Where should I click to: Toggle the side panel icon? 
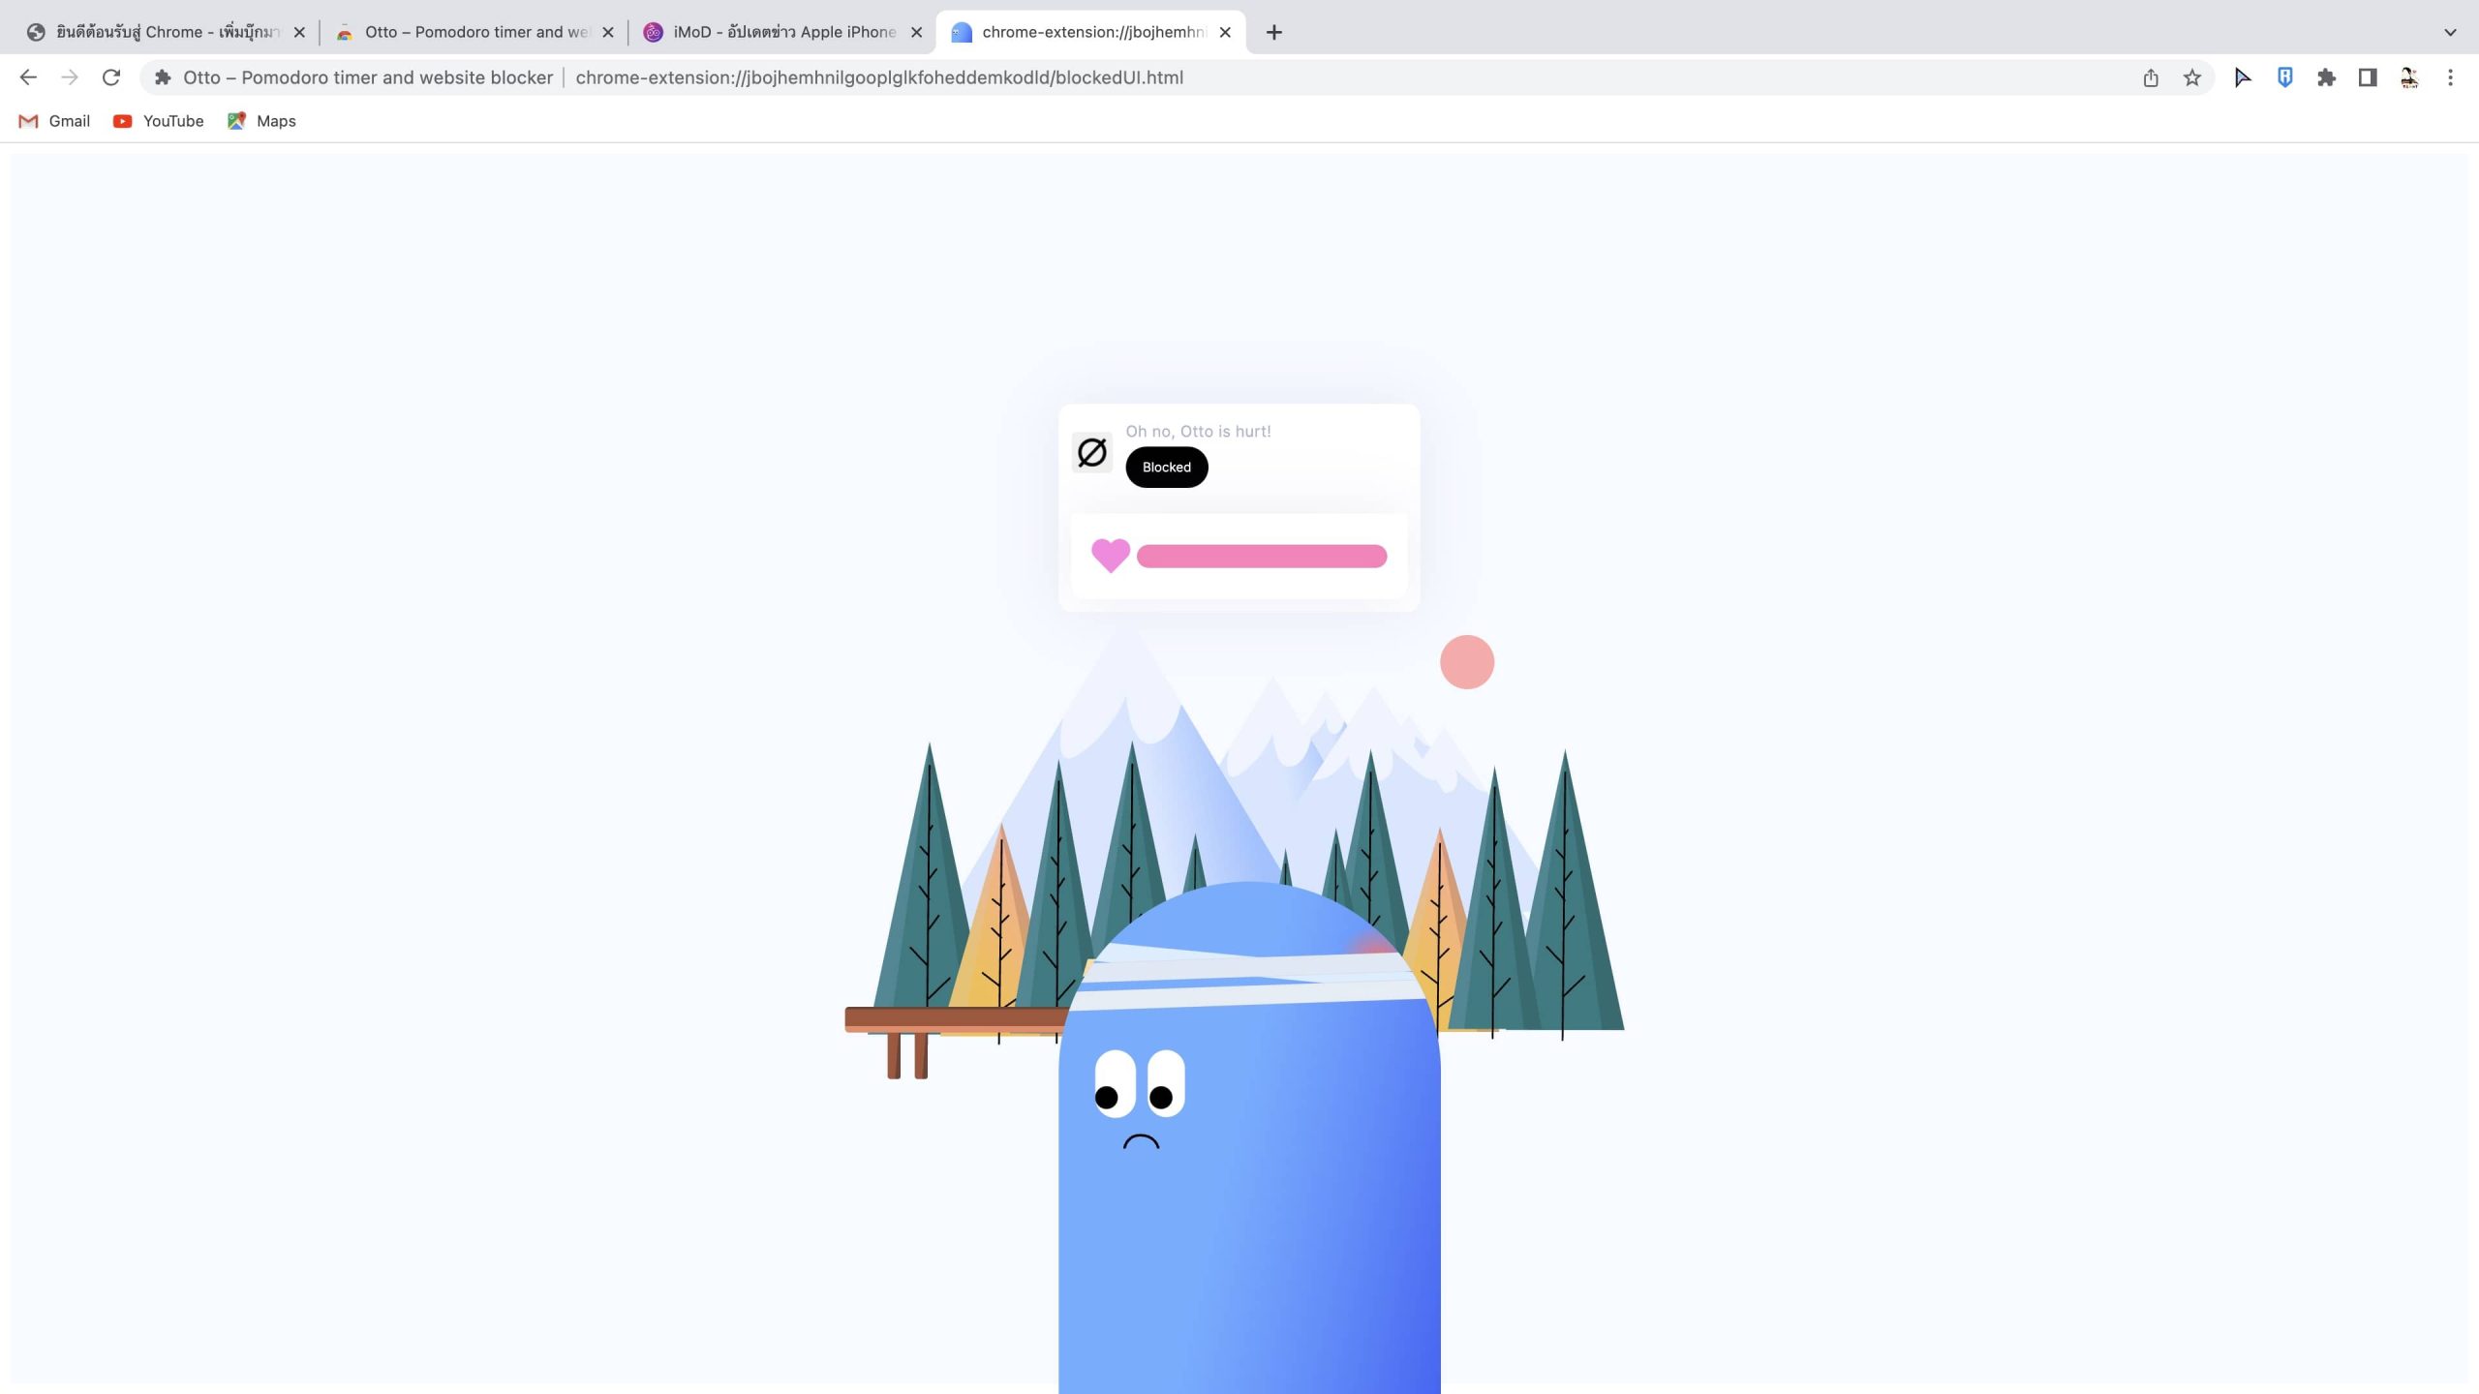[2368, 77]
